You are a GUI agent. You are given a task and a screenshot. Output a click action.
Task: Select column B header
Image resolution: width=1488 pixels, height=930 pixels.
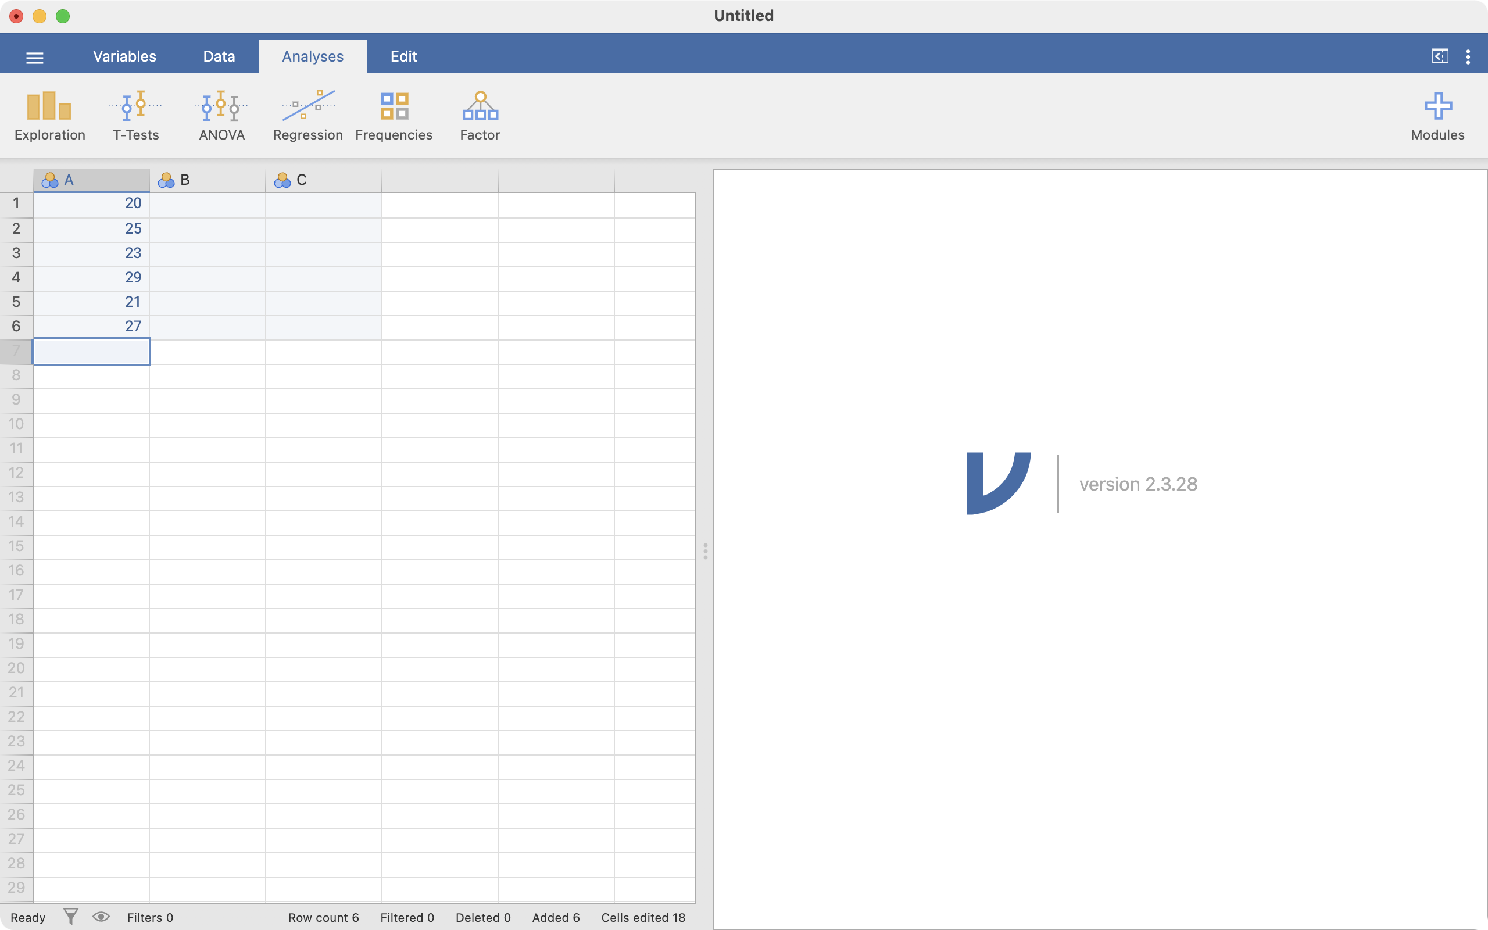click(x=206, y=180)
